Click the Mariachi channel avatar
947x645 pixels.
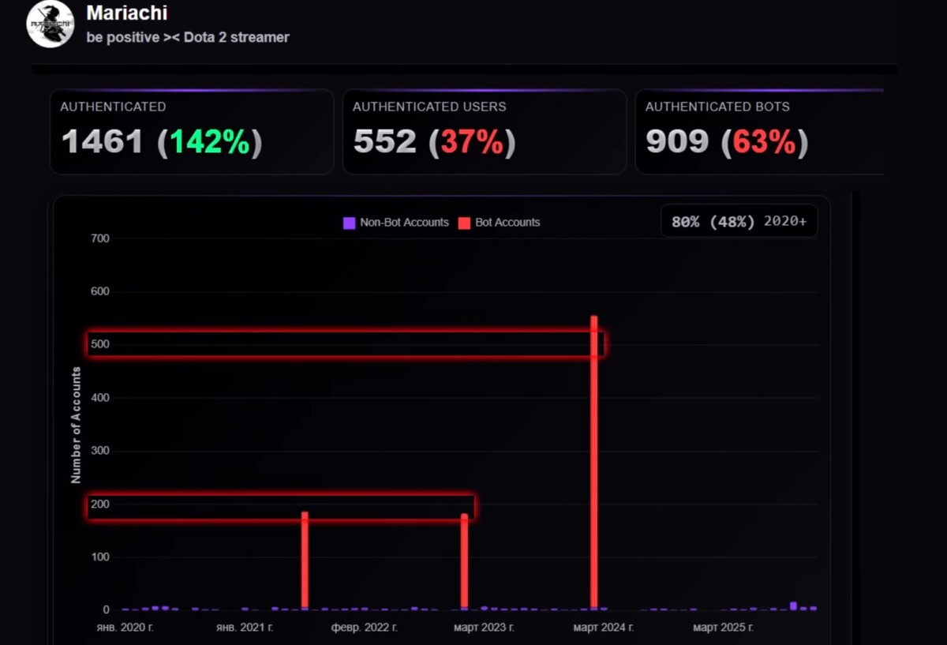pos(51,24)
